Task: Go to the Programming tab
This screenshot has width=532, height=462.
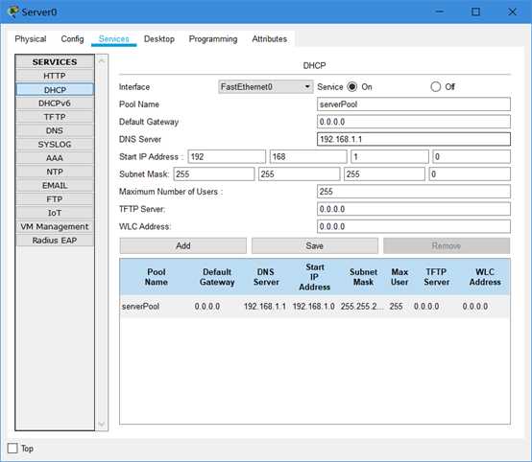Action: [213, 39]
